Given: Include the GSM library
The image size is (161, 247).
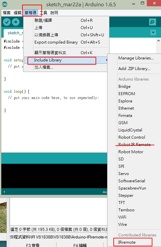Looking at the screenshot, I should pos(123,123).
